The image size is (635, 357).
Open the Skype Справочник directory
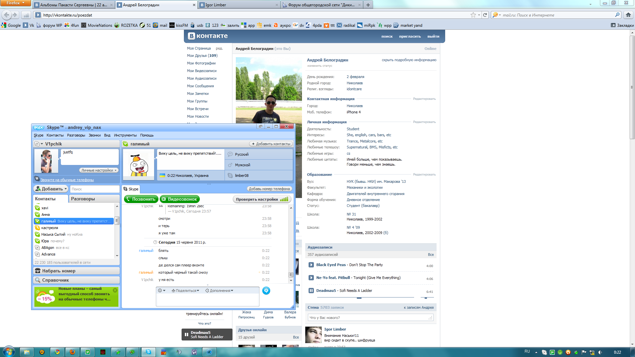point(76,280)
